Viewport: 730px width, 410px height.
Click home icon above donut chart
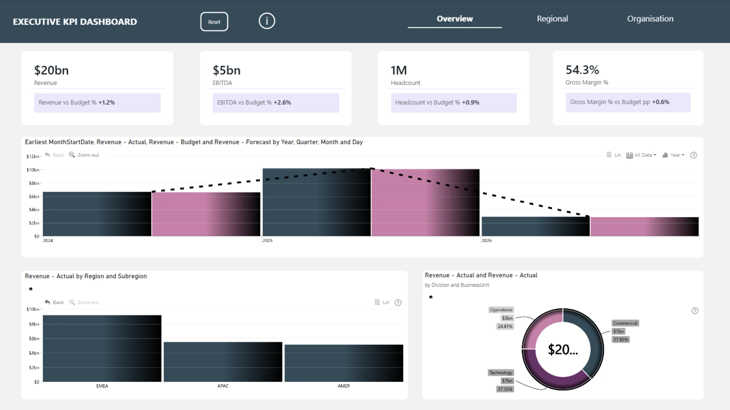[431, 297]
